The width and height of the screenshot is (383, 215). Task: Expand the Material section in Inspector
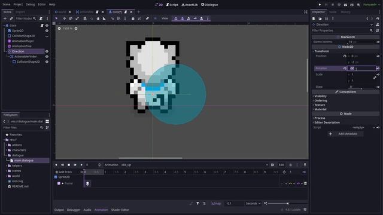[x=320, y=109]
